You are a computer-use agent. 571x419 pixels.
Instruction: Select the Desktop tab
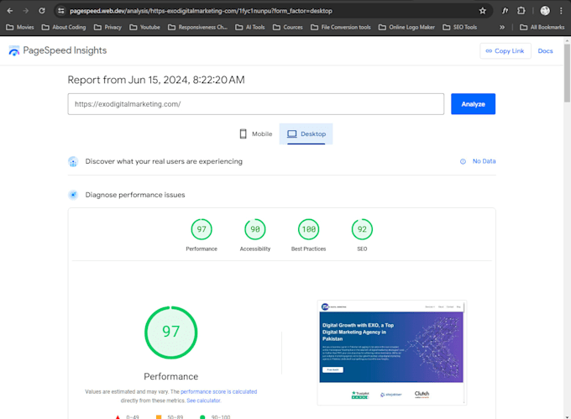point(306,134)
